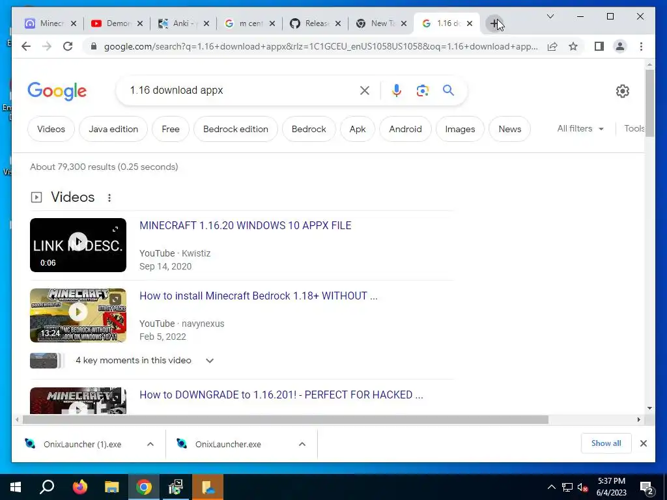Expand All filters dropdown

[x=580, y=128]
